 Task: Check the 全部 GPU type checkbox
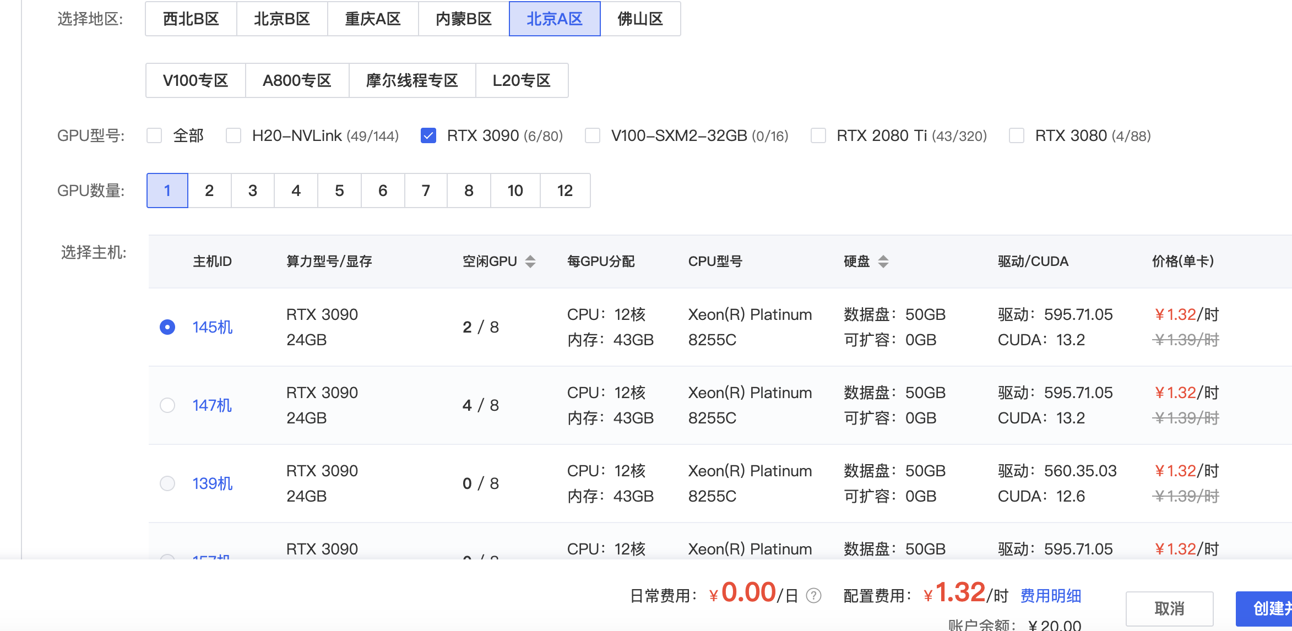[154, 135]
